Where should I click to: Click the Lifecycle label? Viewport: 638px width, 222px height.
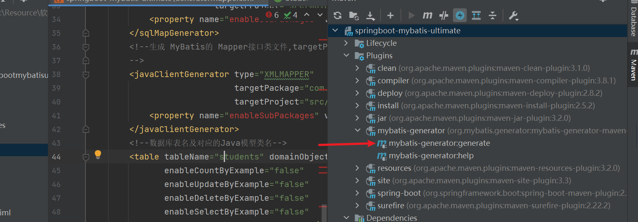tap(381, 43)
